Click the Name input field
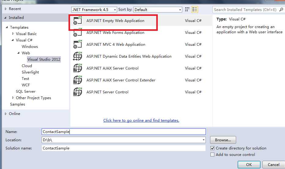 tap(124, 132)
